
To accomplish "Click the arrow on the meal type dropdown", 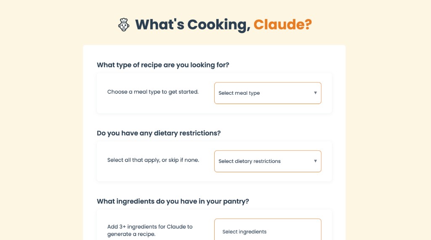I will click(x=315, y=93).
